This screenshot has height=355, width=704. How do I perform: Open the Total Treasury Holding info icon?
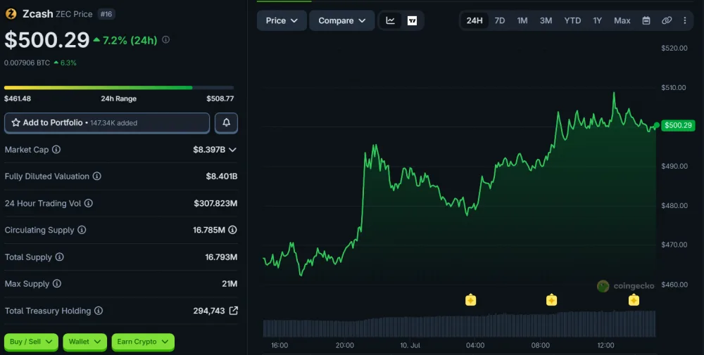click(99, 311)
